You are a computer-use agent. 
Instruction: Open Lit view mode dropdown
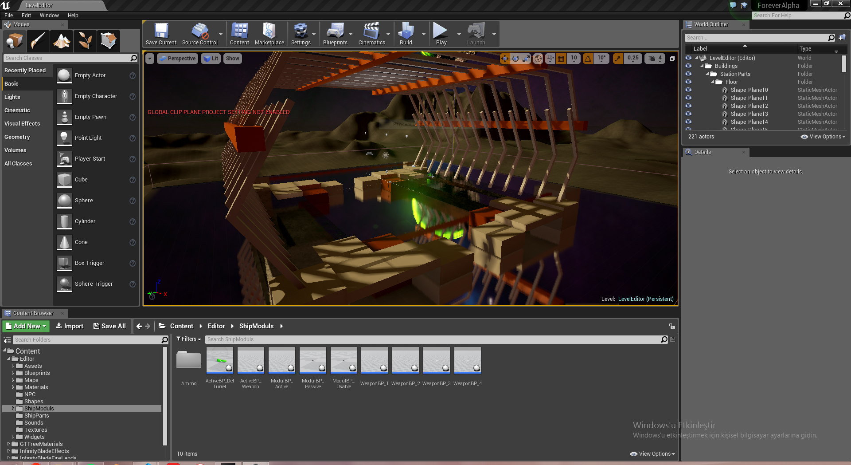[211, 59]
